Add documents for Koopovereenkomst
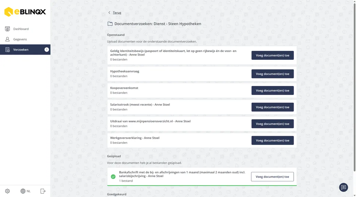Screen dimensions: 356x197 point(273,91)
